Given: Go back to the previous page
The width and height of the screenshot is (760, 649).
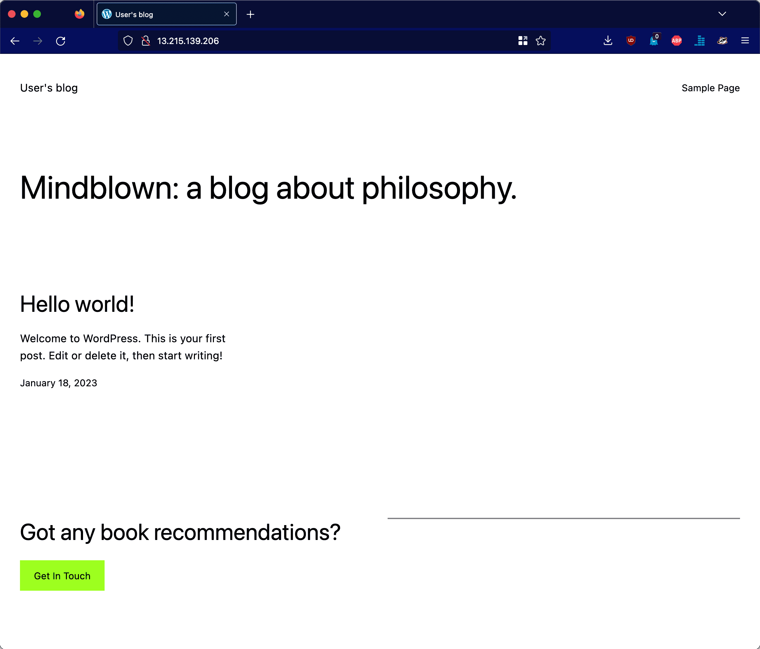Looking at the screenshot, I should 15,41.
